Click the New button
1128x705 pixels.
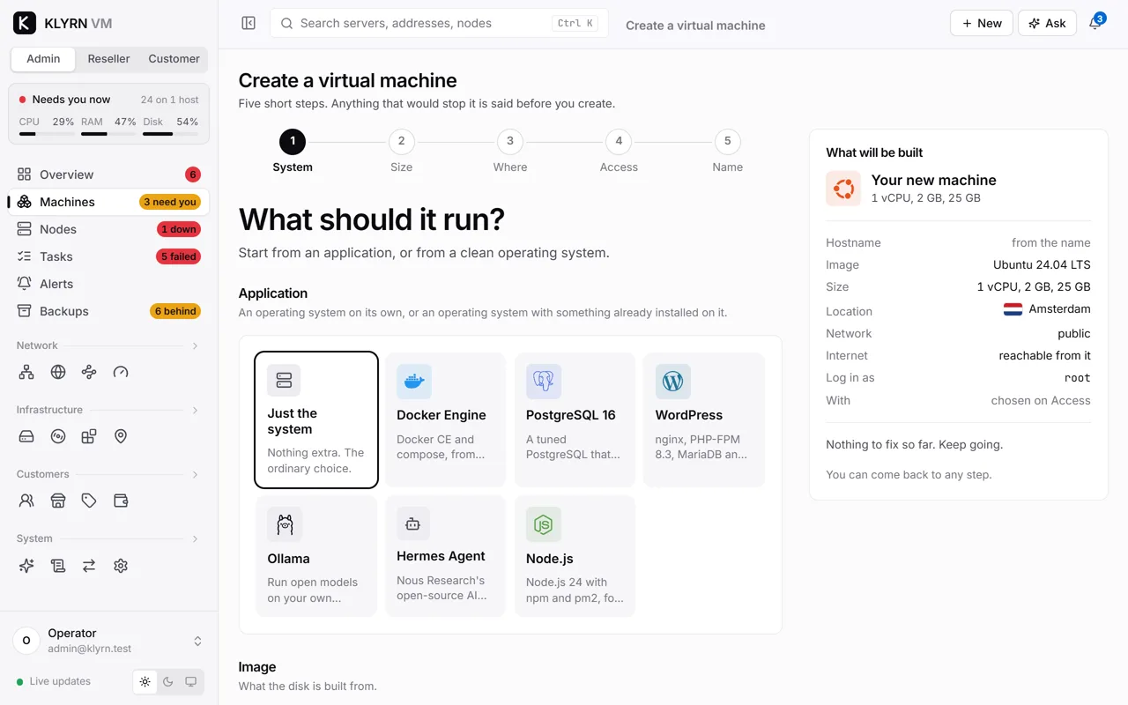pos(981,23)
